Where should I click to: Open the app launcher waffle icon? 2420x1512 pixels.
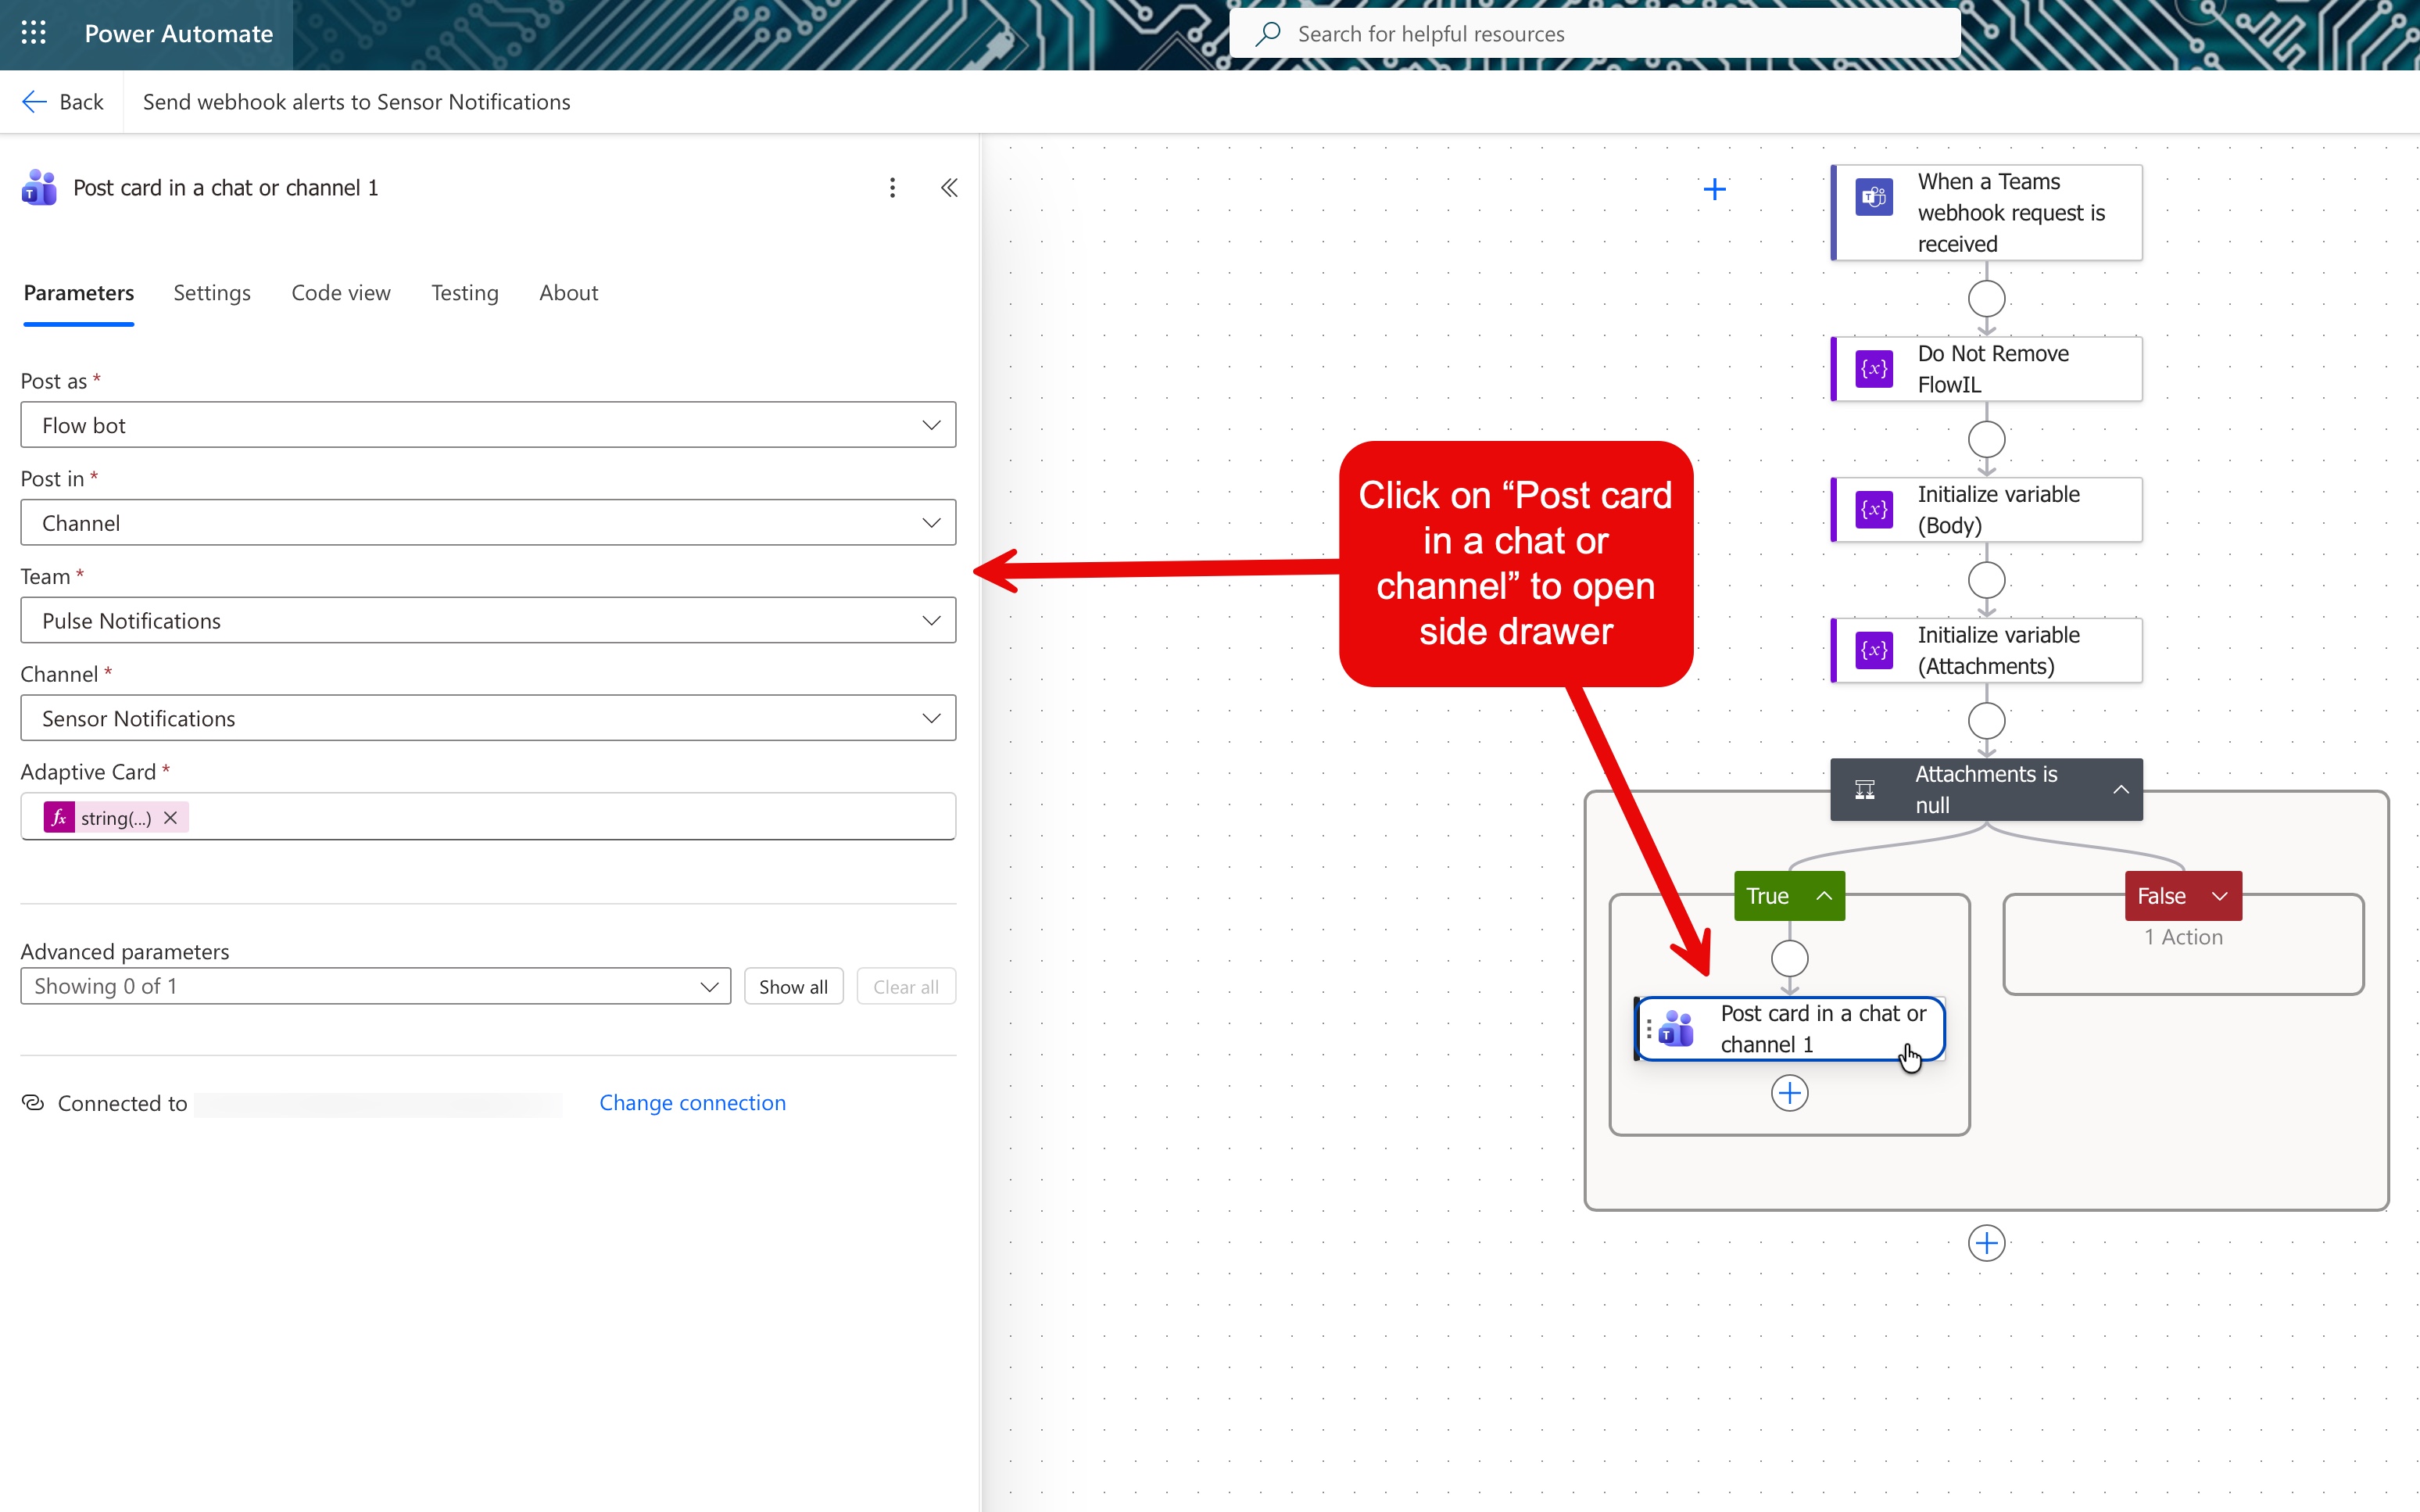click(x=34, y=33)
